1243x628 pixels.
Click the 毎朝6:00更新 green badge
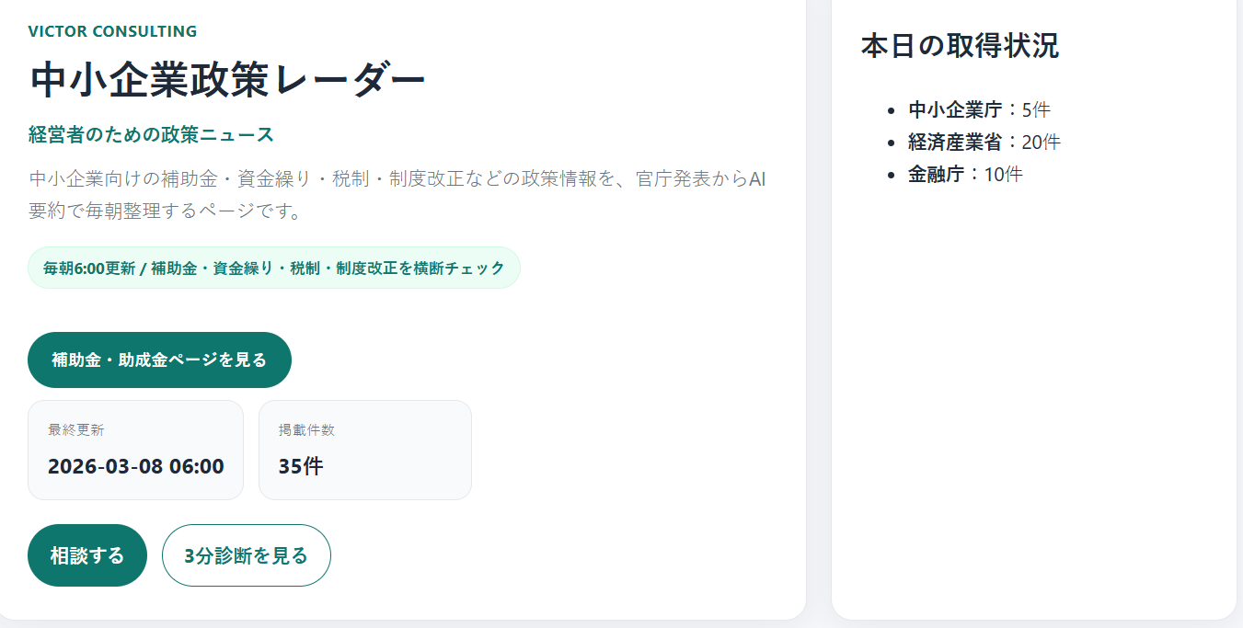click(273, 268)
